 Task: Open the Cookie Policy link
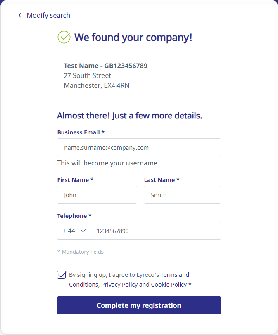point(169,285)
